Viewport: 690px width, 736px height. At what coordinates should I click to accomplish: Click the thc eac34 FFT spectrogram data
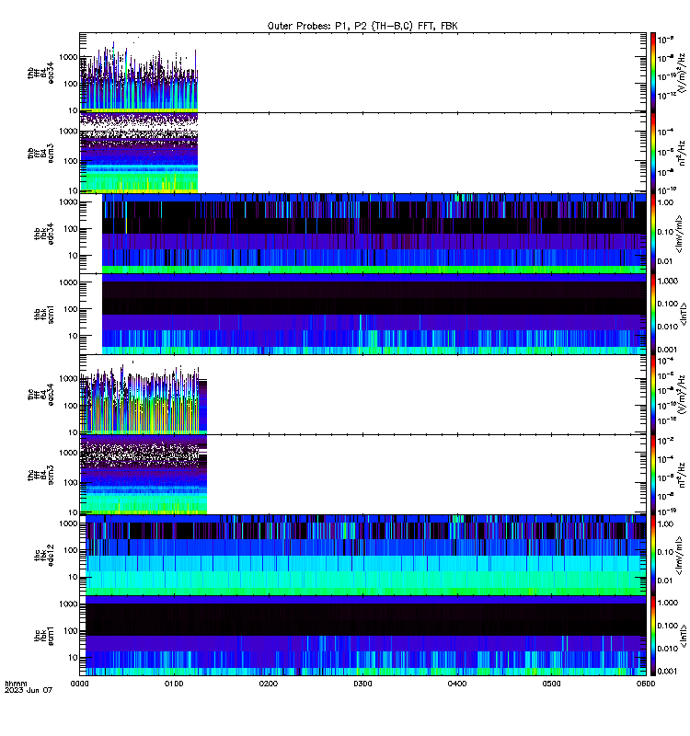pos(144,399)
